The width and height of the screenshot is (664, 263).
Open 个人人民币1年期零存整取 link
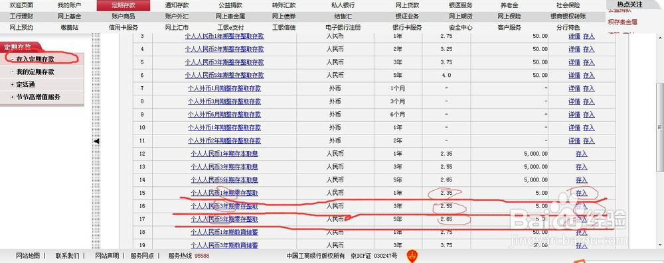click(224, 193)
